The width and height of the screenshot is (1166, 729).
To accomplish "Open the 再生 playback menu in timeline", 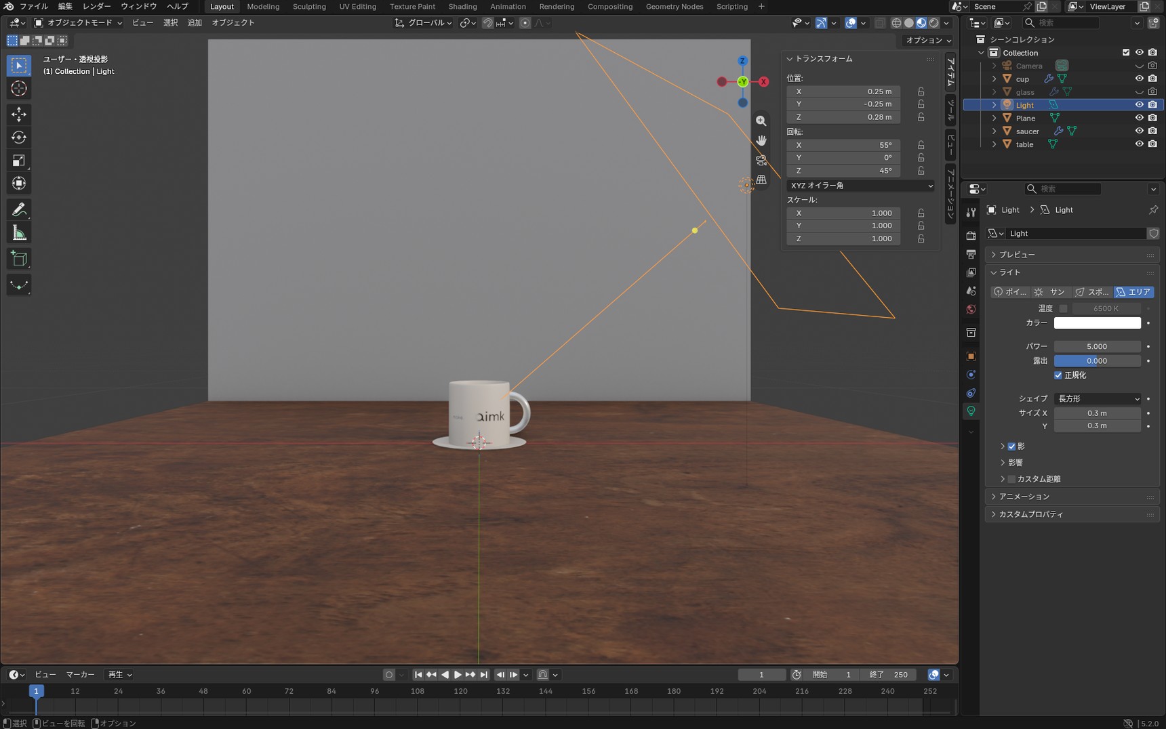I will click(119, 675).
